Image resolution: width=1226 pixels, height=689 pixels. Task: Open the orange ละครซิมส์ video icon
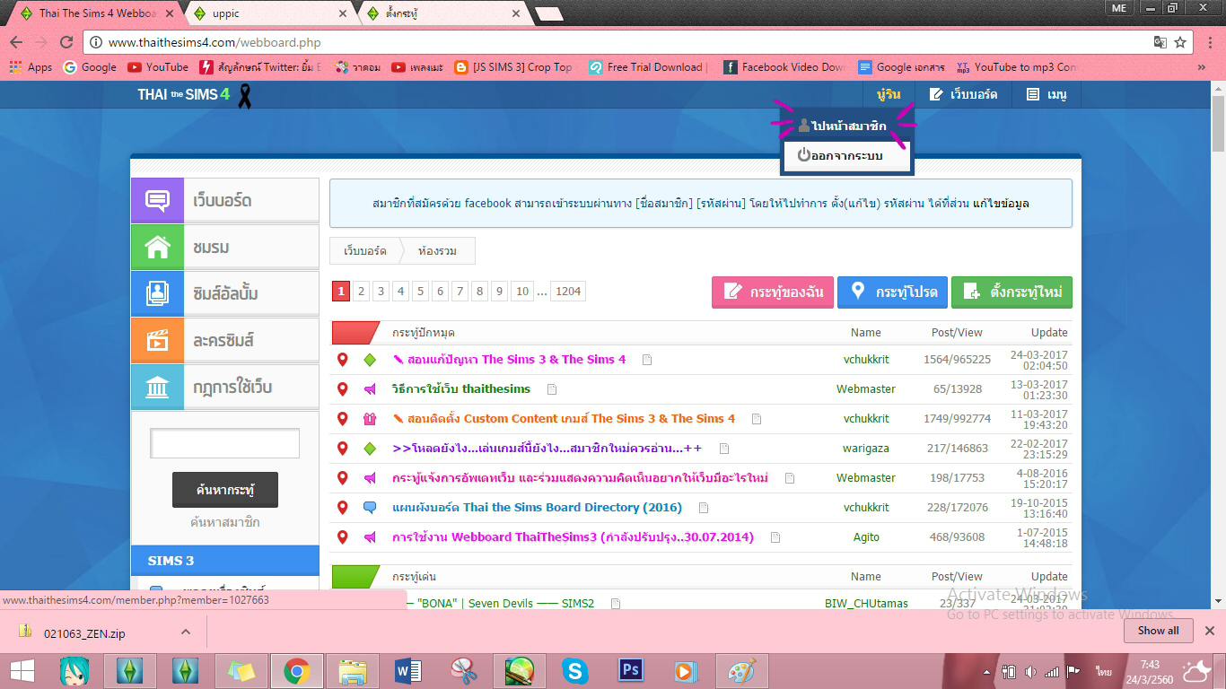tap(157, 340)
